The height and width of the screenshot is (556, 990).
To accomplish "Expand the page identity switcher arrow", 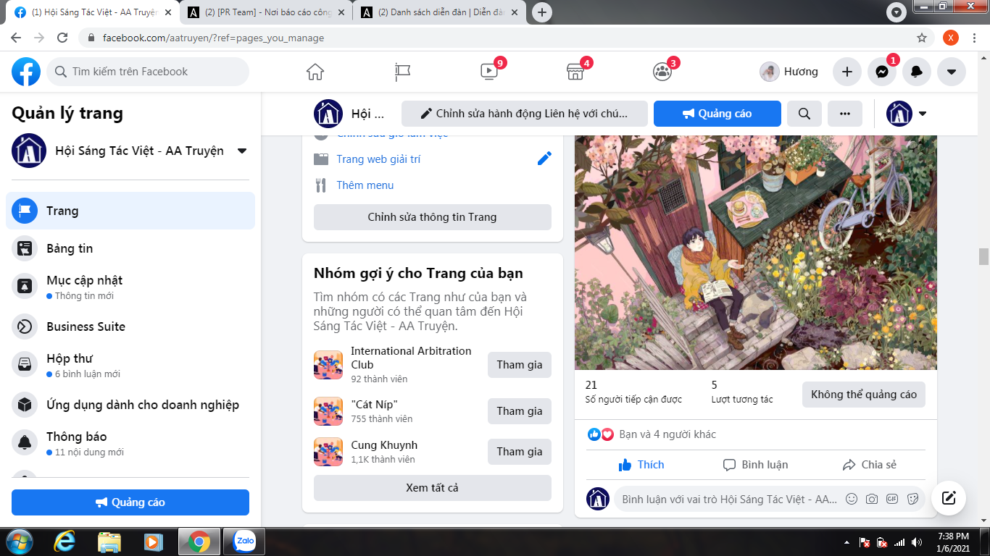I will tap(923, 114).
